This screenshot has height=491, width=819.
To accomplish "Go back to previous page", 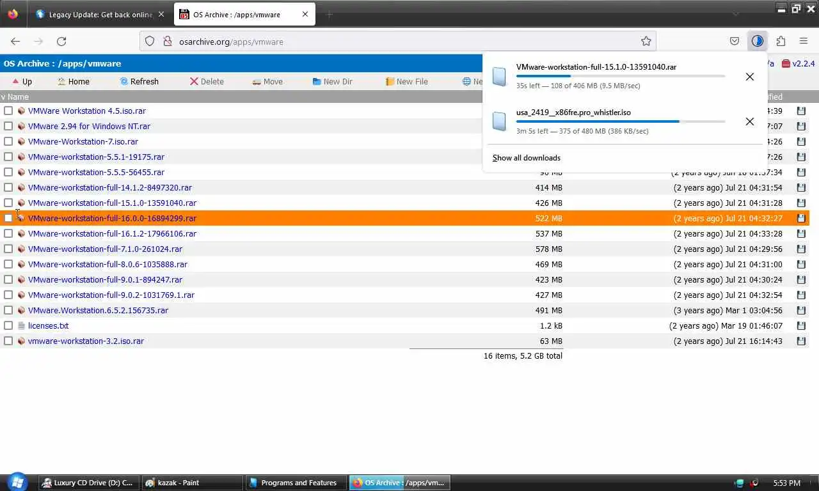I will pos(15,41).
